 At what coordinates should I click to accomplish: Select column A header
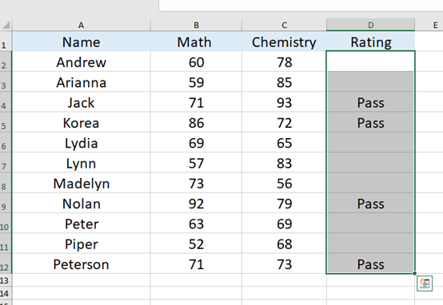tap(81, 25)
